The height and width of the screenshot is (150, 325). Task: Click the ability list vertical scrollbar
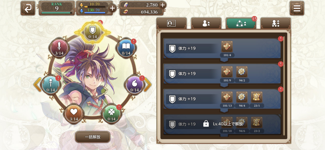pyautogui.click(x=284, y=86)
